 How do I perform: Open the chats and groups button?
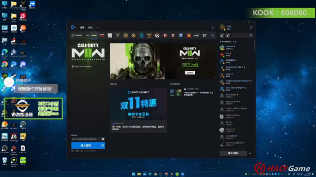pyautogui.click(x=233, y=153)
